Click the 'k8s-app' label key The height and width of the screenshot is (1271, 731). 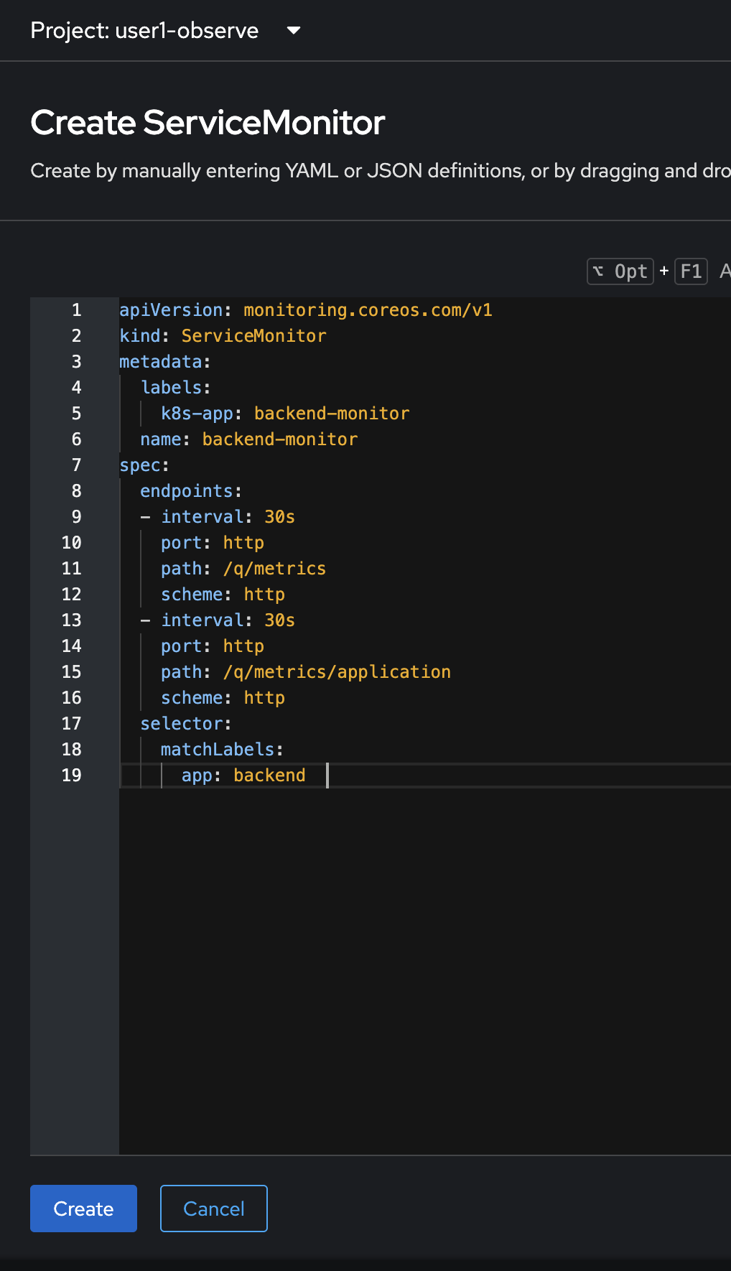point(197,414)
